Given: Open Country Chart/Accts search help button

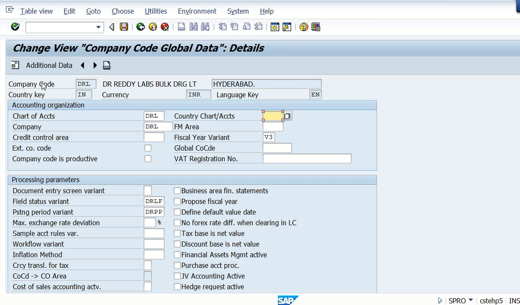Looking at the screenshot, I should point(288,116).
